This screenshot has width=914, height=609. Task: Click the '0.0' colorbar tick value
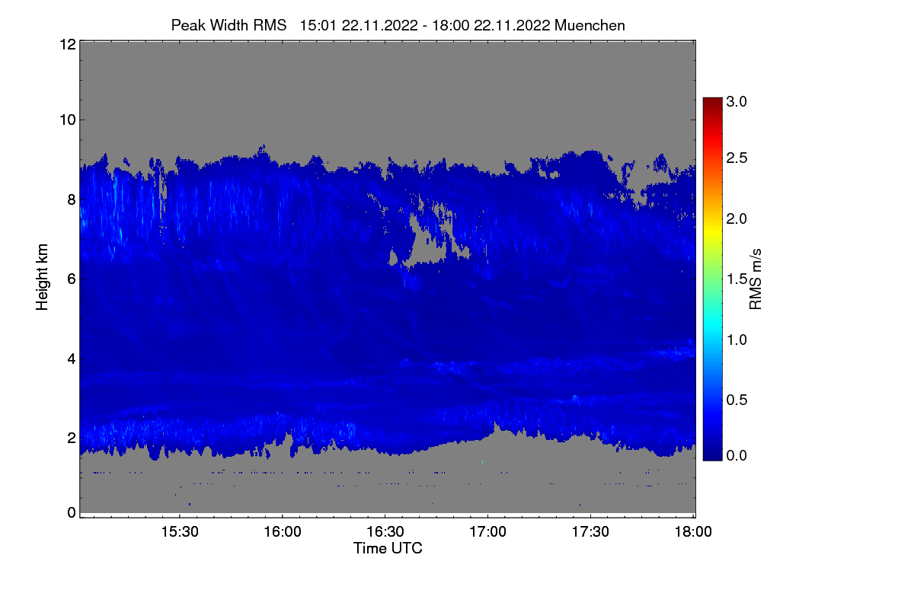click(x=737, y=455)
